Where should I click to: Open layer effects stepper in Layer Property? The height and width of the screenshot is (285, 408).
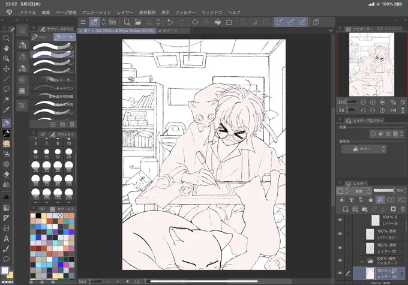[x=402, y=134]
